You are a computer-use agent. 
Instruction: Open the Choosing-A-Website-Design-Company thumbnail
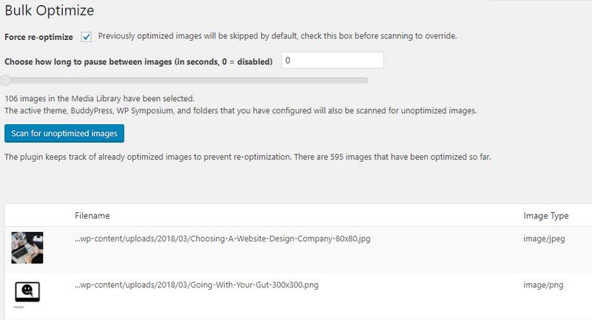pos(27,248)
